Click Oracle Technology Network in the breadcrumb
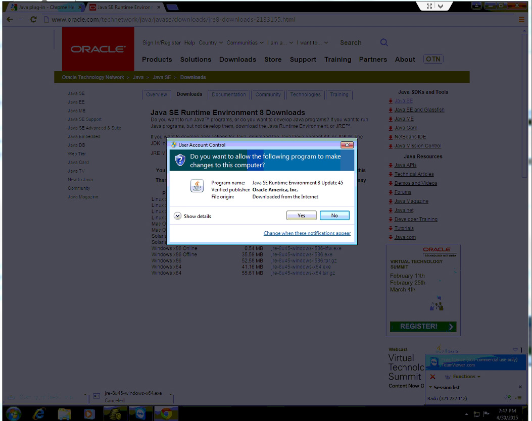The width and height of the screenshot is (532, 421). click(x=93, y=77)
